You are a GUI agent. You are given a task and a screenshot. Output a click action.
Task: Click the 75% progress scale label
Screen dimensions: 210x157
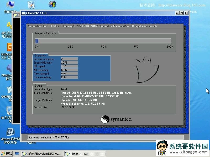click(x=136, y=47)
